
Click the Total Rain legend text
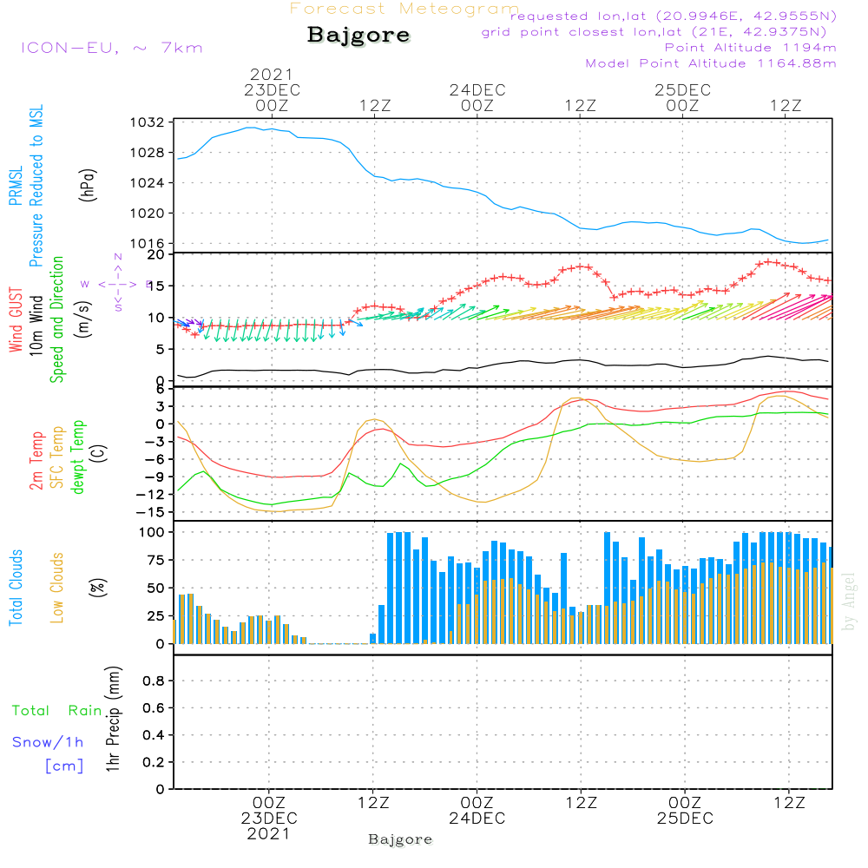click(57, 710)
